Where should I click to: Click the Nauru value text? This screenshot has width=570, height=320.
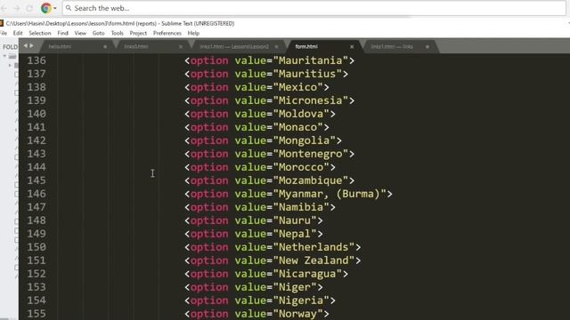(295, 220)
